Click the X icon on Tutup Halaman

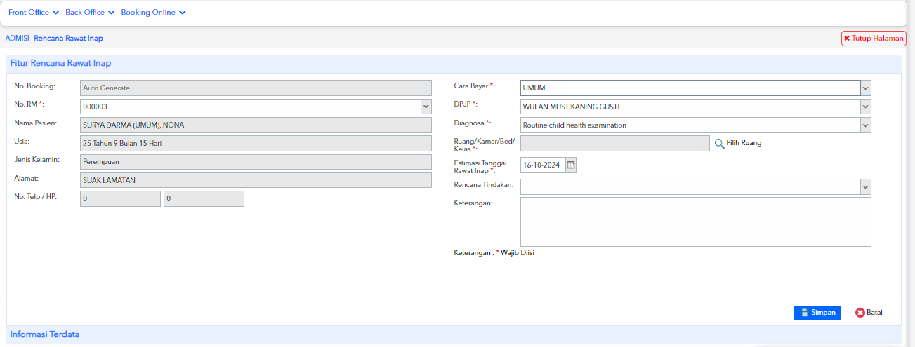tap(847, 39)
